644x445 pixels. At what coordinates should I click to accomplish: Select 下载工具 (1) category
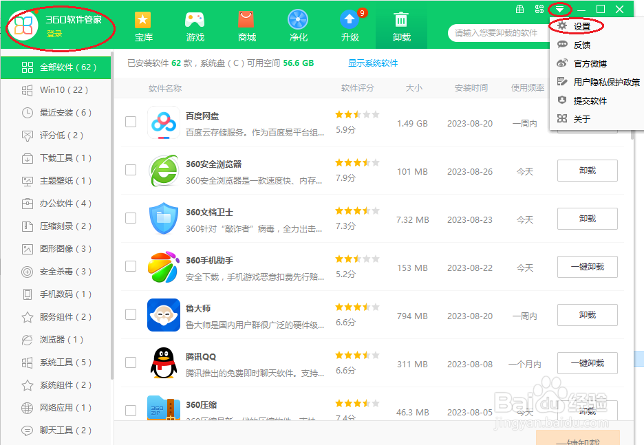[x=56, y=158]
